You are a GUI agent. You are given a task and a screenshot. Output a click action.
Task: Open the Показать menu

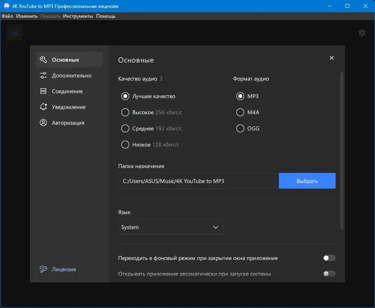tap(50, 16)
